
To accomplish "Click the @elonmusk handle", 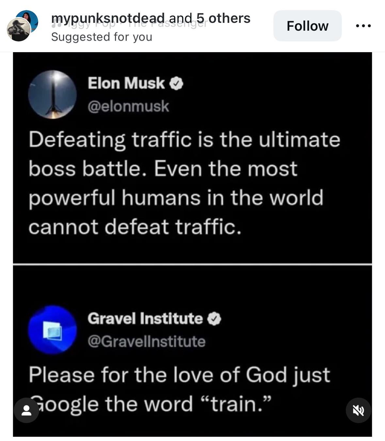I will point(128,106).
